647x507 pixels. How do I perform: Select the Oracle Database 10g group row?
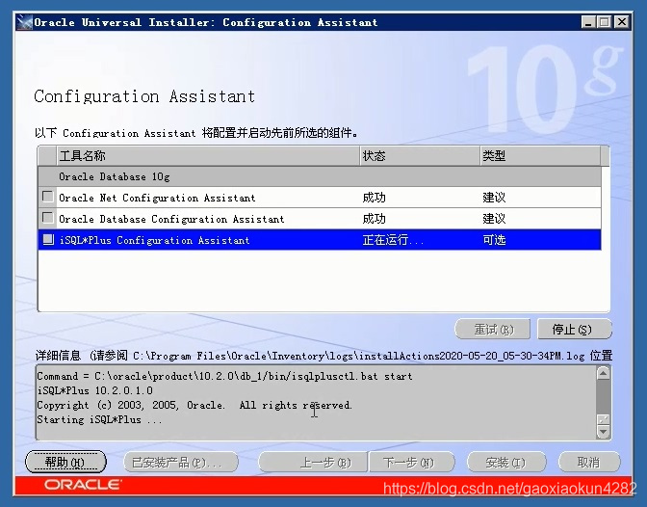320,176
